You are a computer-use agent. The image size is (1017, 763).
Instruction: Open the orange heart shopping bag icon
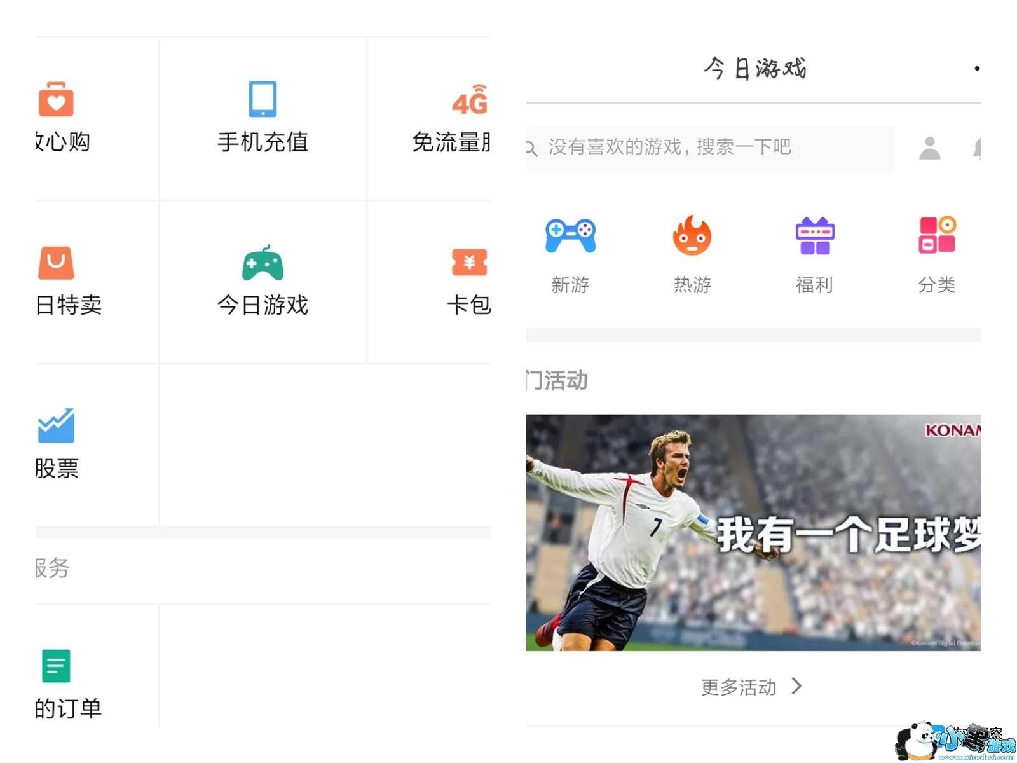(x=56, y=99)
